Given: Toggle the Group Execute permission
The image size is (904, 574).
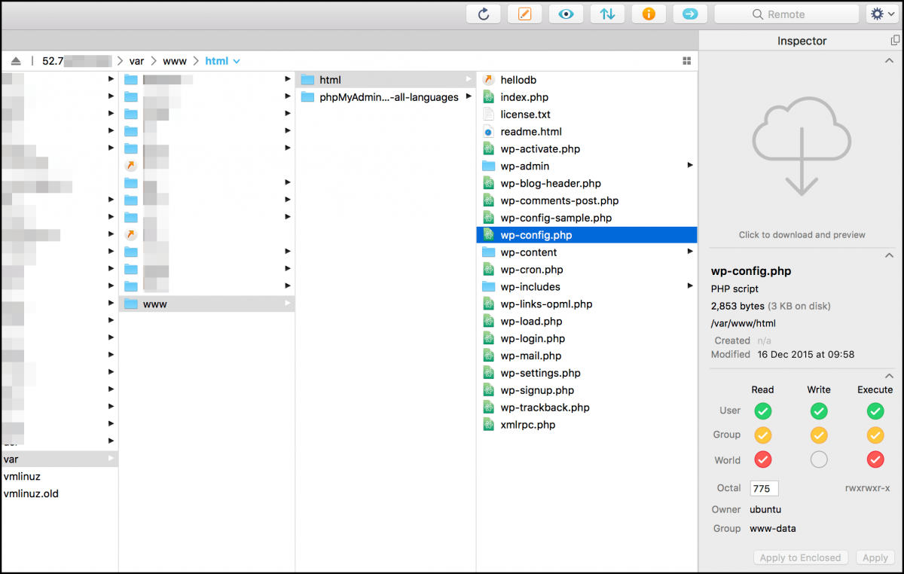Looking at the screenshot, I should click(875, 435).
